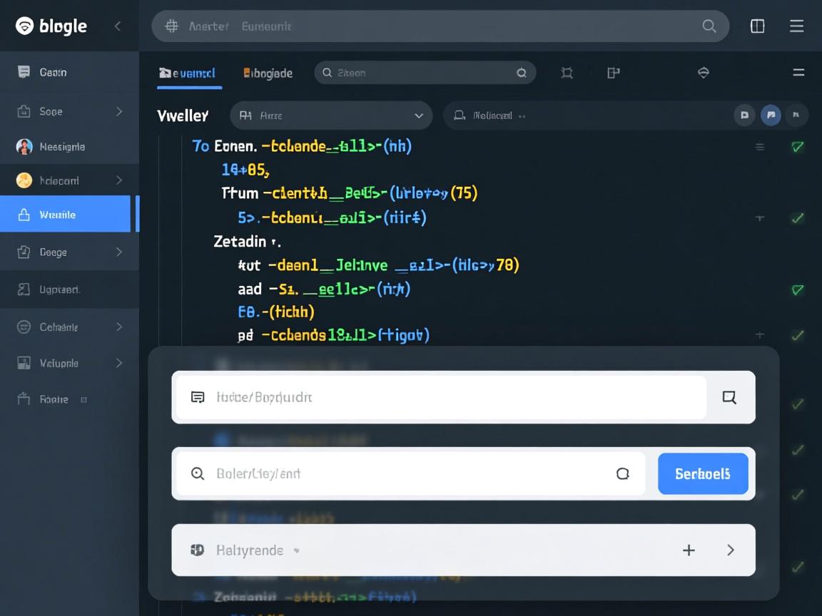Expand the Sope sidebar item chevron
Viewport: 822px width, 616px height.
pos(118,111)
